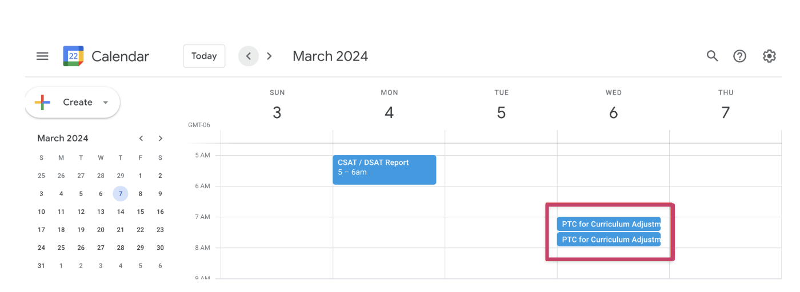Select day 7 in the mini calendar

point(121,193)
